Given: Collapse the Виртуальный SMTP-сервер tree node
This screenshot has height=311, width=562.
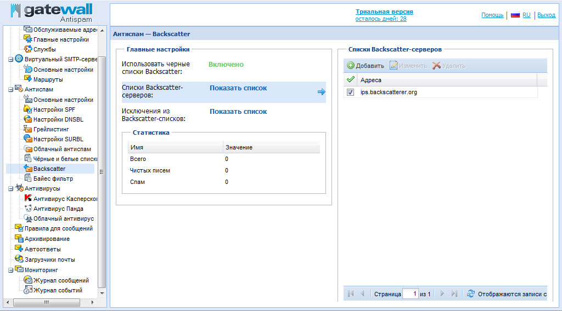Looking at the screenshot, I should (x=10, y=60).
